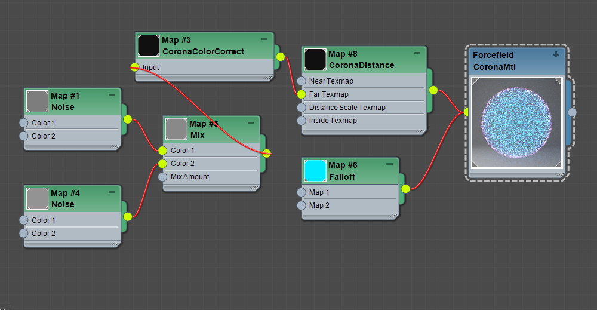This screenshot has height=310, width=597.
Task: Click the Inside Texmap label
Action: [x=333, y=121]
